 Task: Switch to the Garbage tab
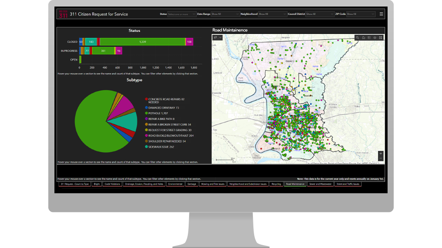(192, 184)
